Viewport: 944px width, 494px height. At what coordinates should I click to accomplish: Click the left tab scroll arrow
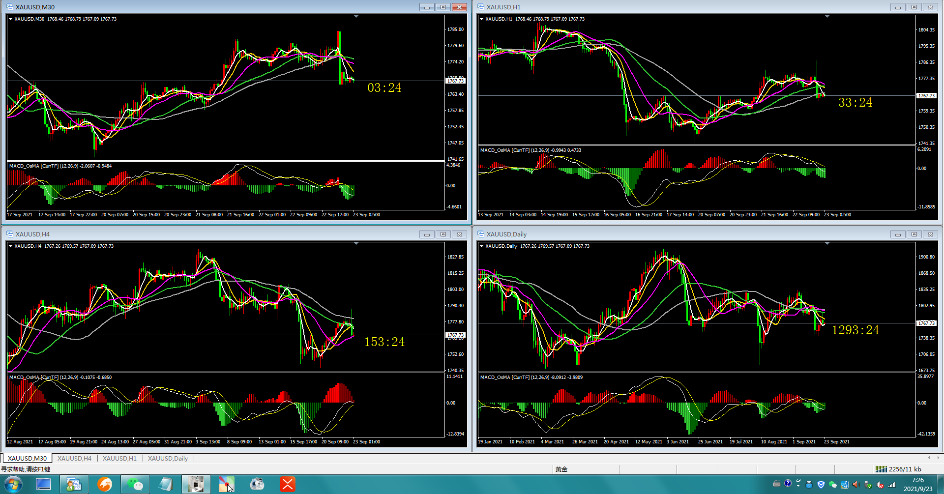[929, 458]
